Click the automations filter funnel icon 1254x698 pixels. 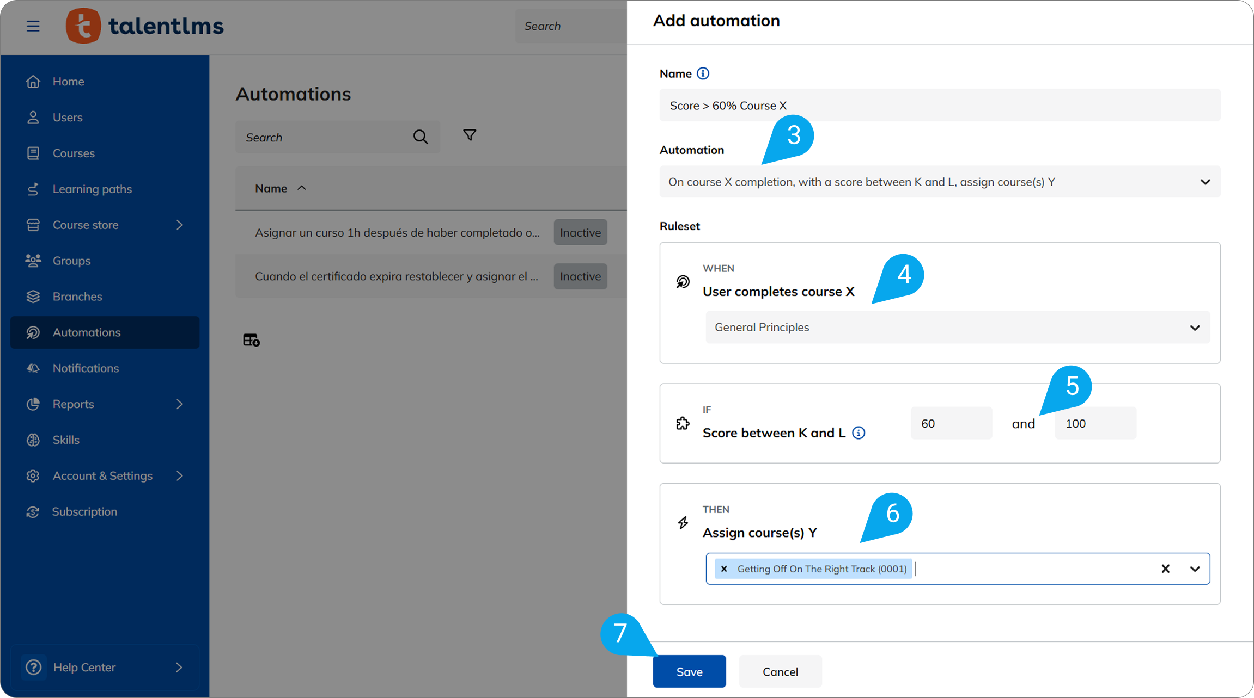(469, 135)
